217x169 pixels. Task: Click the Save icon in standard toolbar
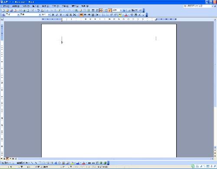[x=11, y=10]
